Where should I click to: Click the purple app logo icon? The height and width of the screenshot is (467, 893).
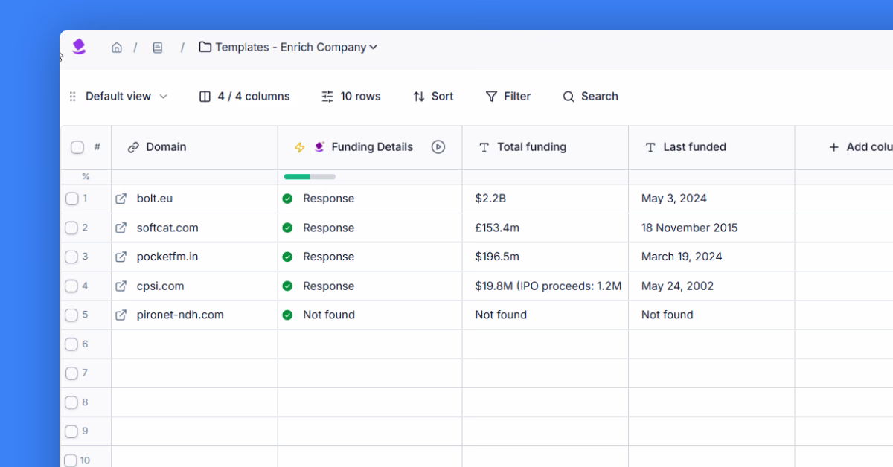[x=79, y=47]
